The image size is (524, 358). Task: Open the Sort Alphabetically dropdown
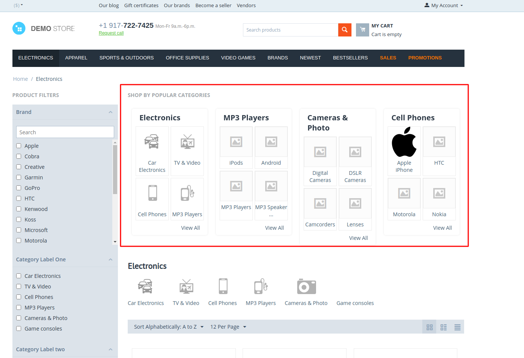tap(169, 327)
